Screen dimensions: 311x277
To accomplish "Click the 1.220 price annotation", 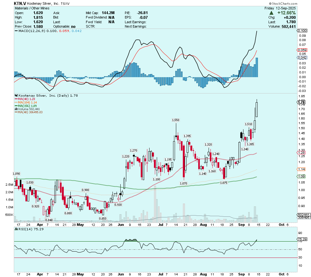I will 126,157.
